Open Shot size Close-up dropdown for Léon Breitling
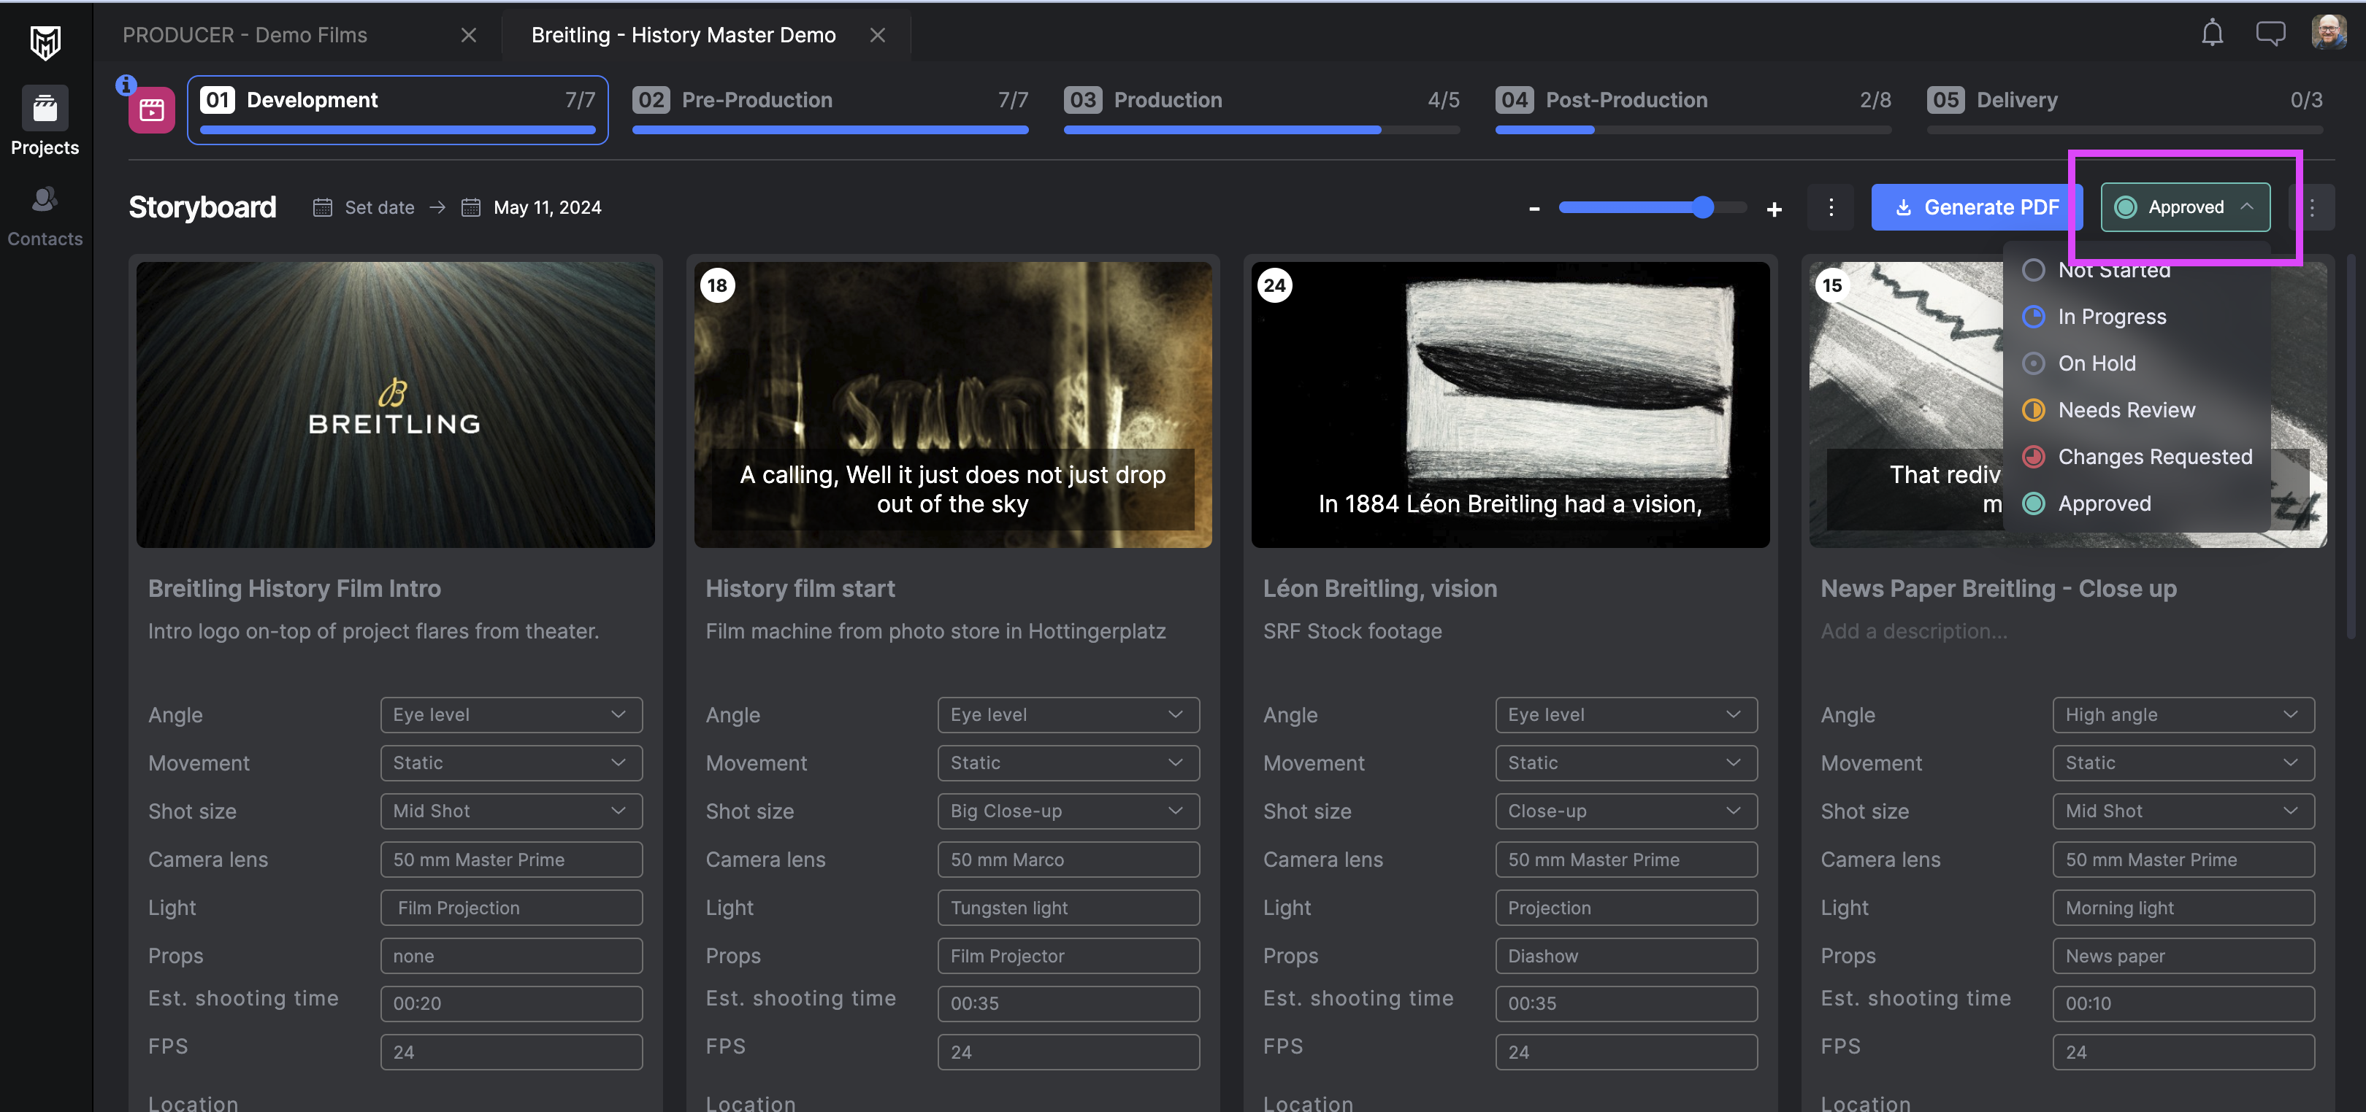Viewport: 2366px width, 1112px height. pyautogui.click(x=1626, y=811)
